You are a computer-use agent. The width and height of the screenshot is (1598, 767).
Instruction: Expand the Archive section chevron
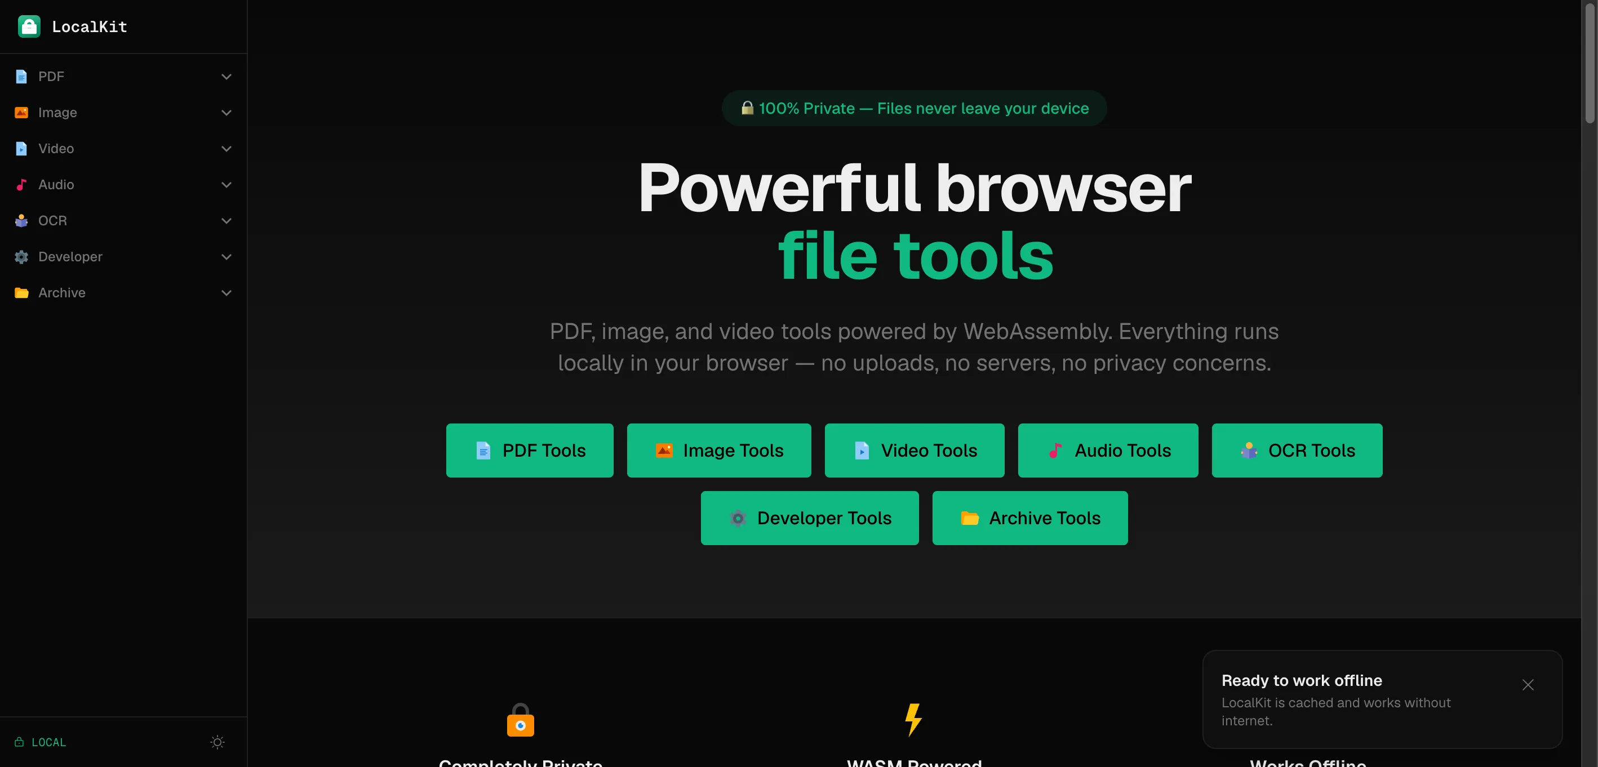(x=227, y=293)
